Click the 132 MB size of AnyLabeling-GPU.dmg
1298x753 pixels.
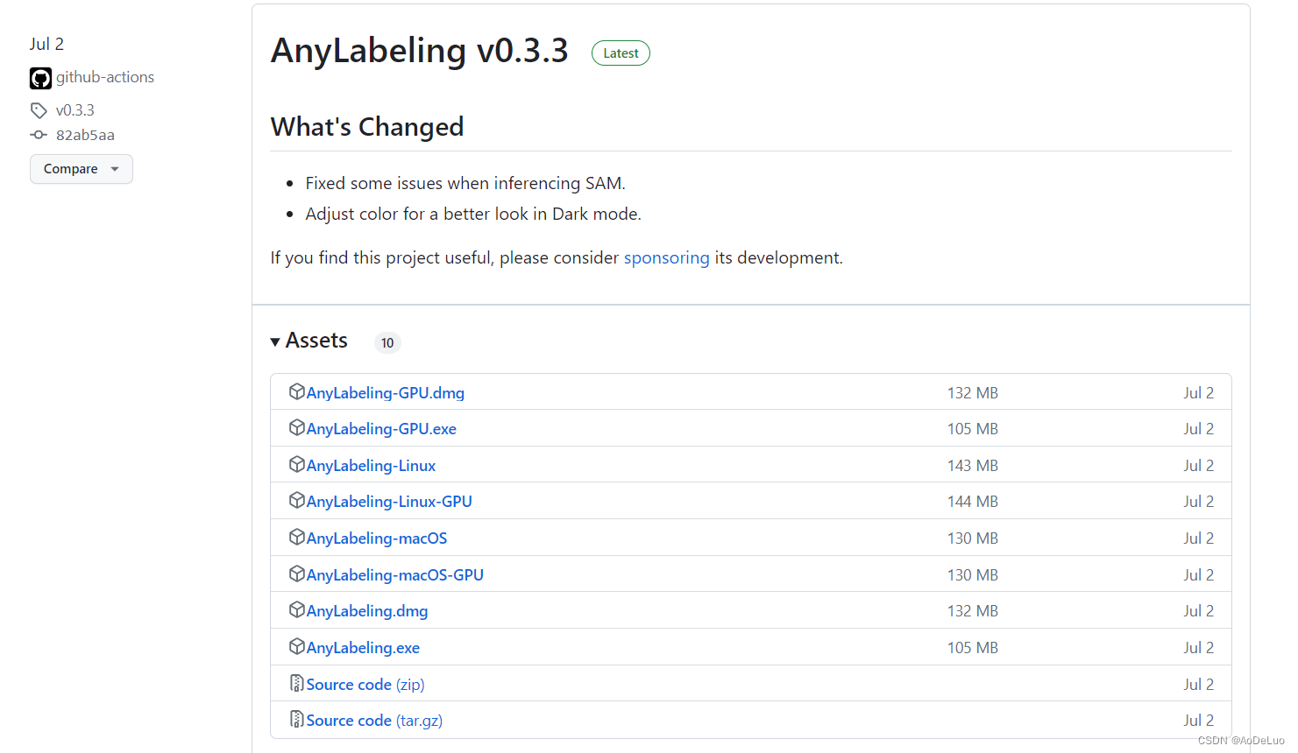tap(973, 393)
